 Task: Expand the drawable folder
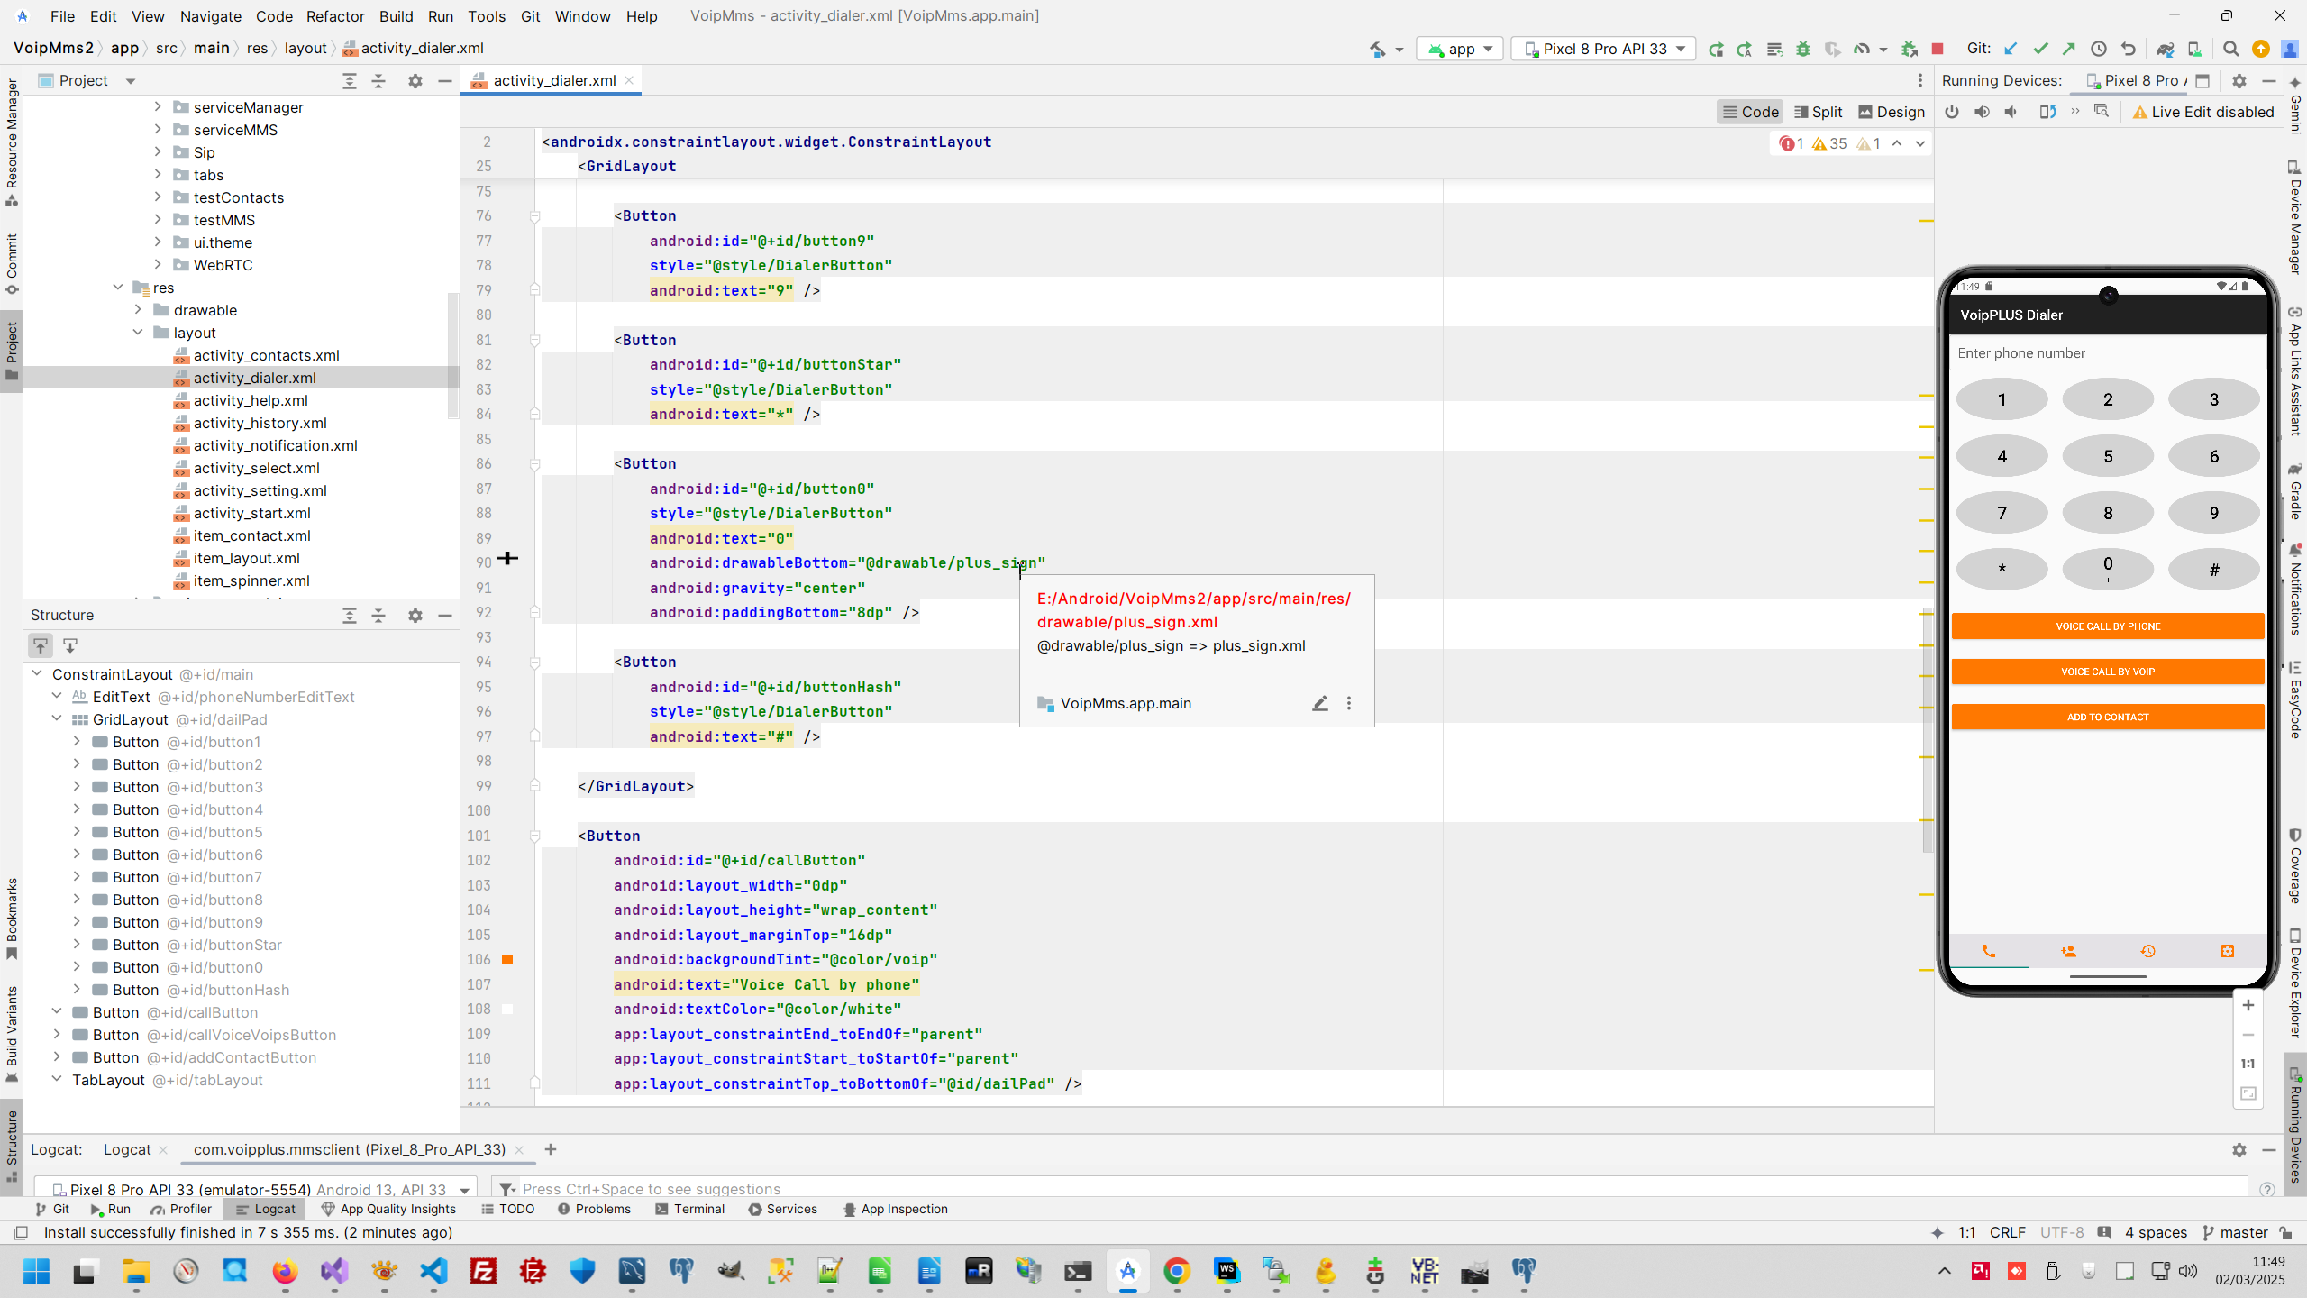138,310
